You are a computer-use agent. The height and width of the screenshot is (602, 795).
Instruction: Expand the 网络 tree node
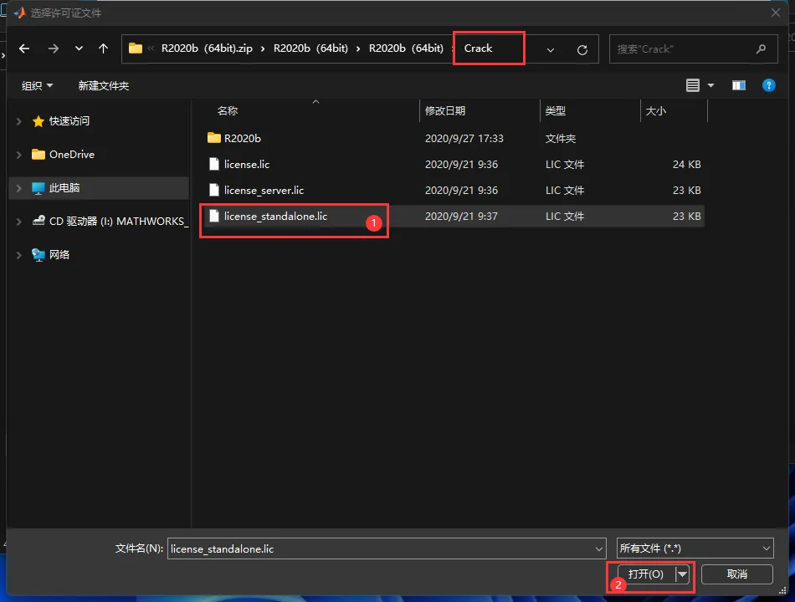pos(18,255)
